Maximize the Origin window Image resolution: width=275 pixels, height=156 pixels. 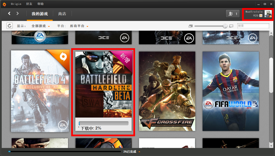265,4
